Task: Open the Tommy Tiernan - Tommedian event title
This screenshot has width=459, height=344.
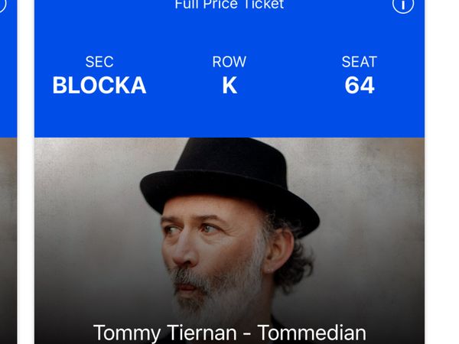Action: (229, 333)
